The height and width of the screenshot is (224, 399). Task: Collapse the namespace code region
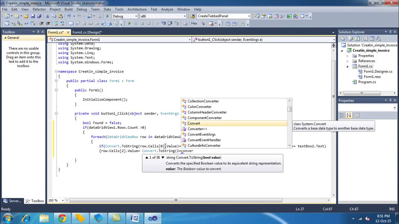[56, 71]
